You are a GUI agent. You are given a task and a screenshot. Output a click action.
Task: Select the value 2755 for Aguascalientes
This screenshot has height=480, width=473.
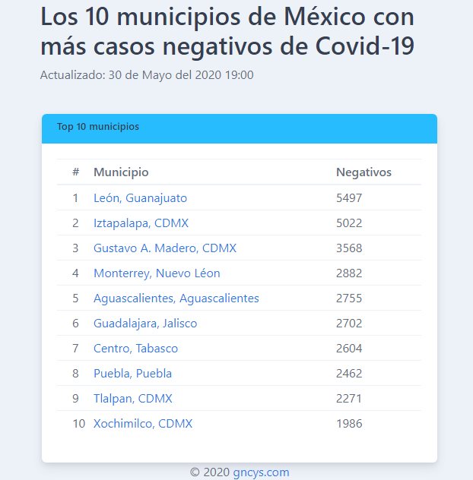[x=349, y=298]
